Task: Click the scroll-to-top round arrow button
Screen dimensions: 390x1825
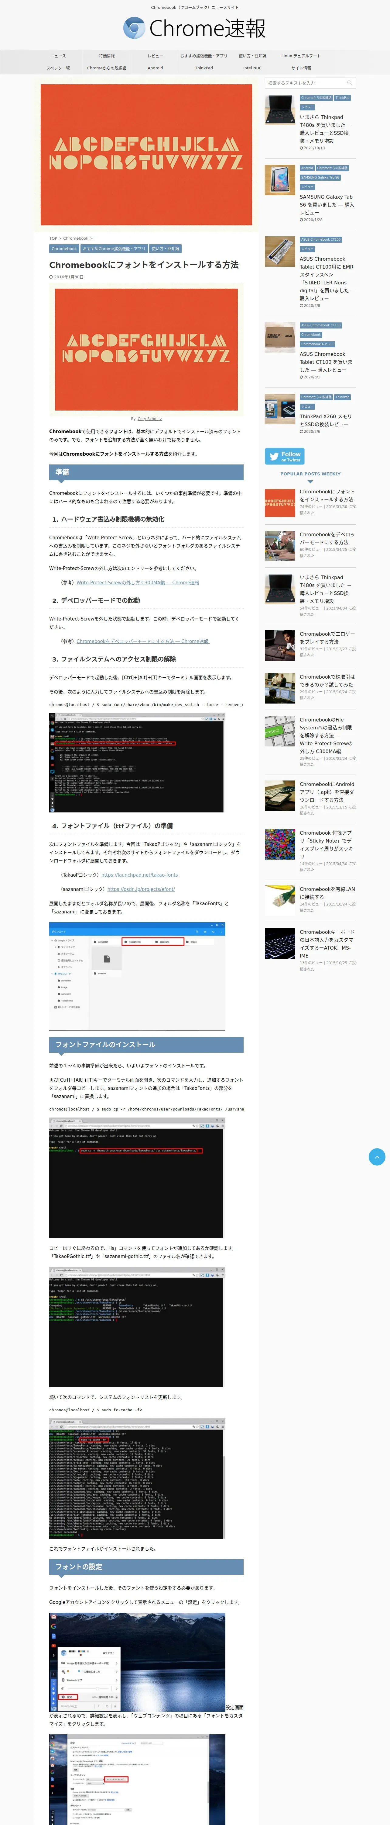Action: point(377,1157)
